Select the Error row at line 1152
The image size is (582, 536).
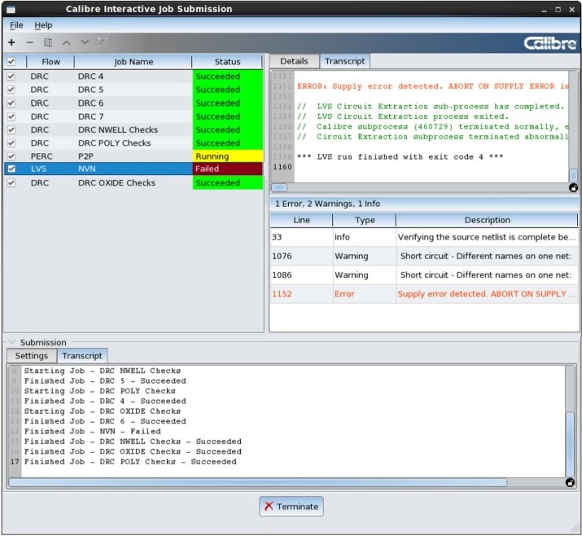424,294
